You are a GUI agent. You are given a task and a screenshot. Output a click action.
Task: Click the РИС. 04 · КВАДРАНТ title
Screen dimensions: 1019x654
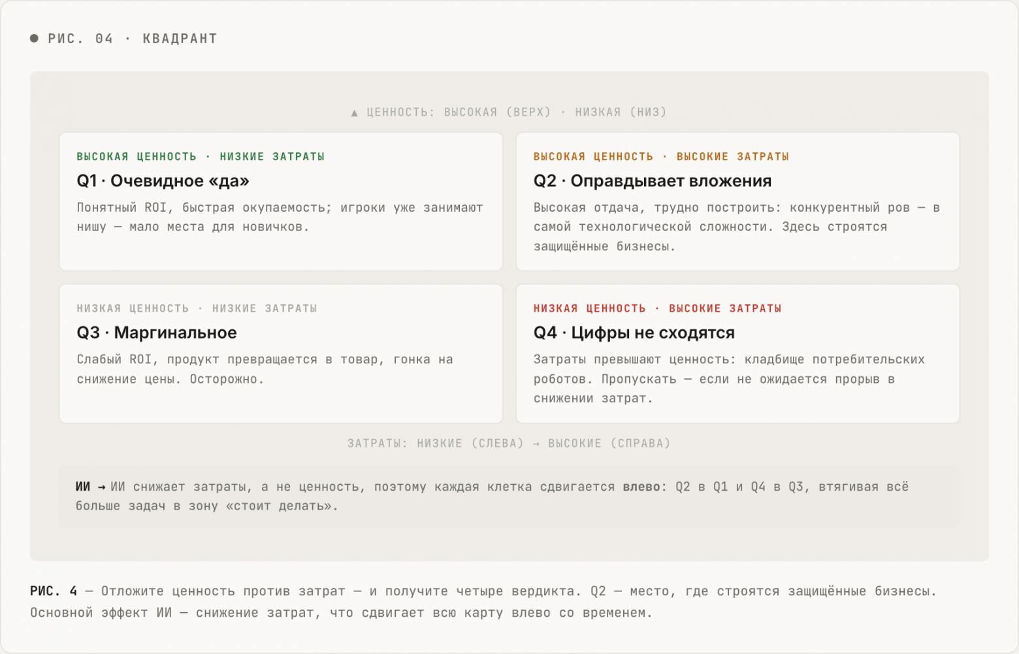(133, 39)
